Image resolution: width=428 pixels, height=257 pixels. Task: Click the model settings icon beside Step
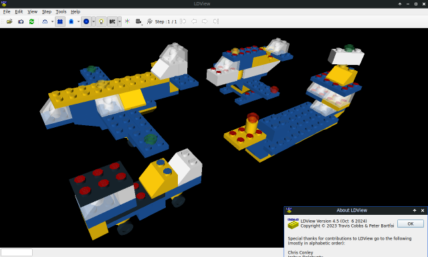click(150, 21)
